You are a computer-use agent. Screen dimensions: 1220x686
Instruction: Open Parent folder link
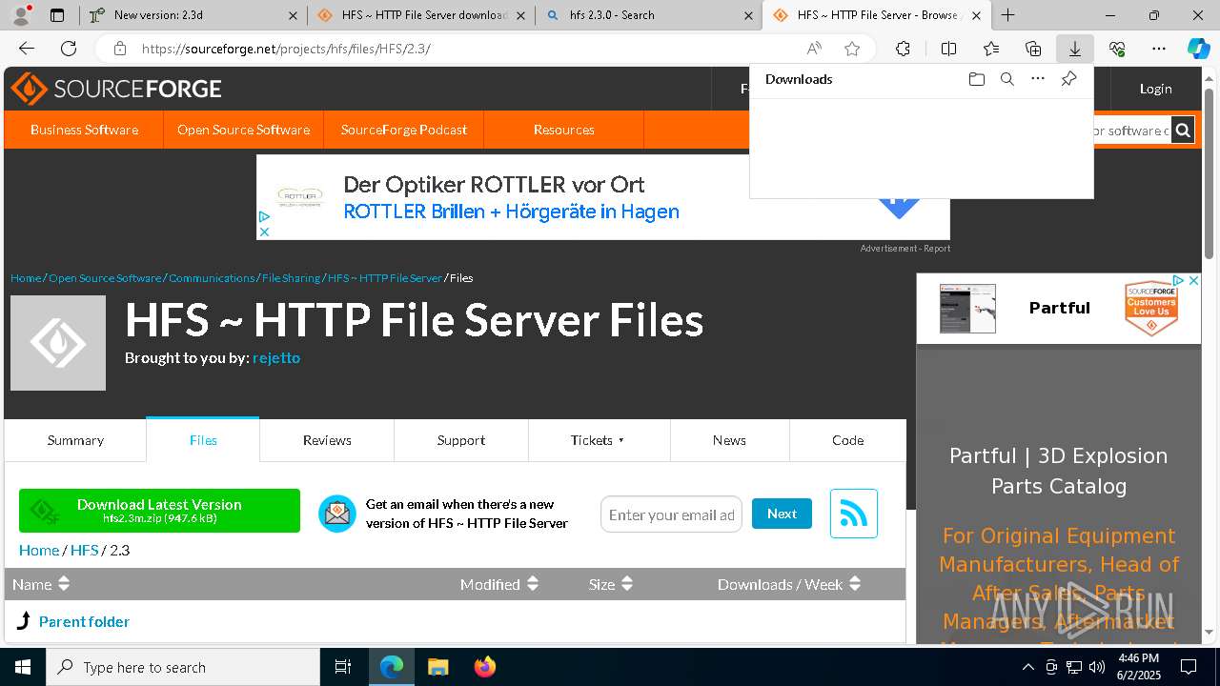click(84, 621)
